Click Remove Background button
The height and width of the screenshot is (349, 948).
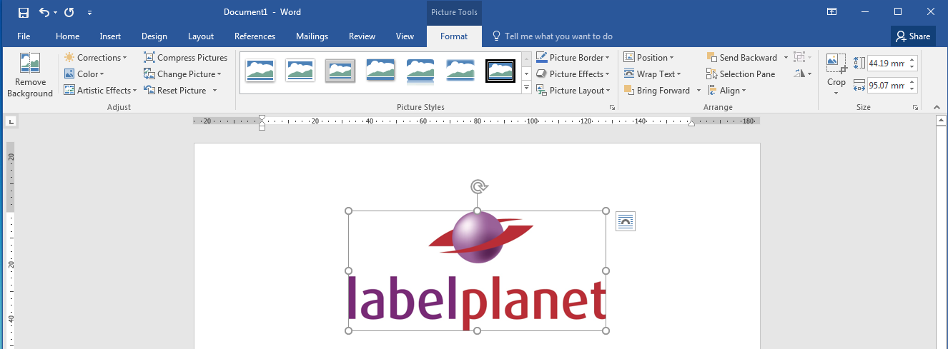tap(30, 75)
